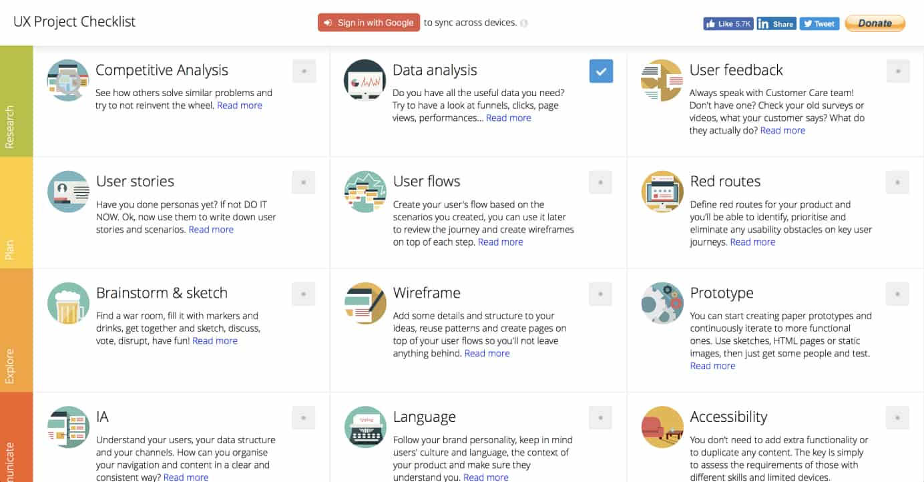924x482 pixels.
Task: Click the Data analysis heading
Action: 435,70
